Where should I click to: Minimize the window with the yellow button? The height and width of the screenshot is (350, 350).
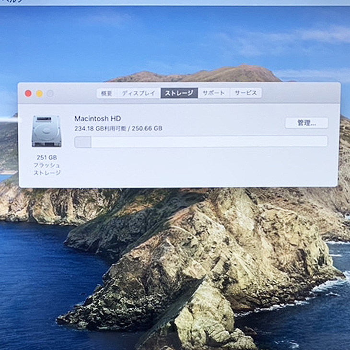[39, 93]
